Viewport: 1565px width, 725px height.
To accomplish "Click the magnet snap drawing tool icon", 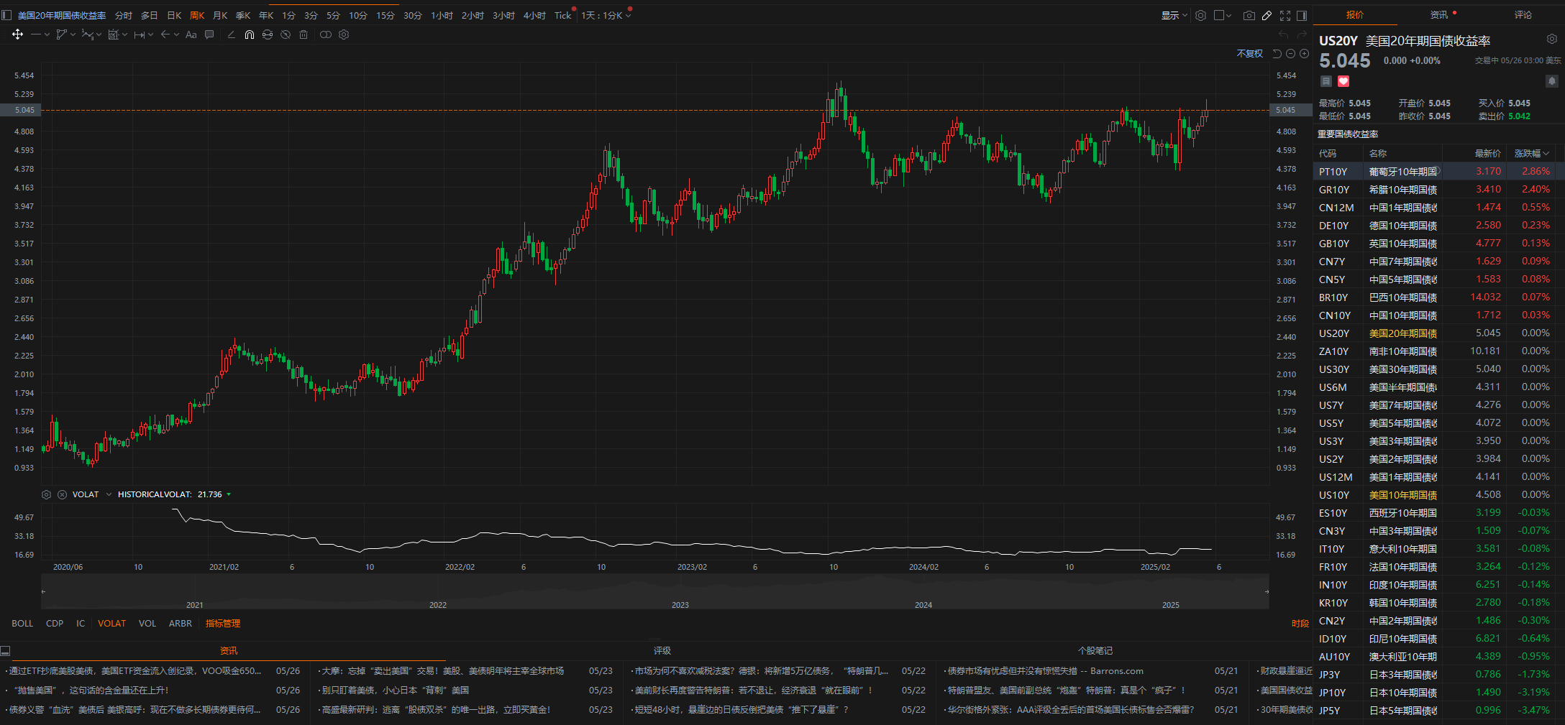I will pos(249,34).
